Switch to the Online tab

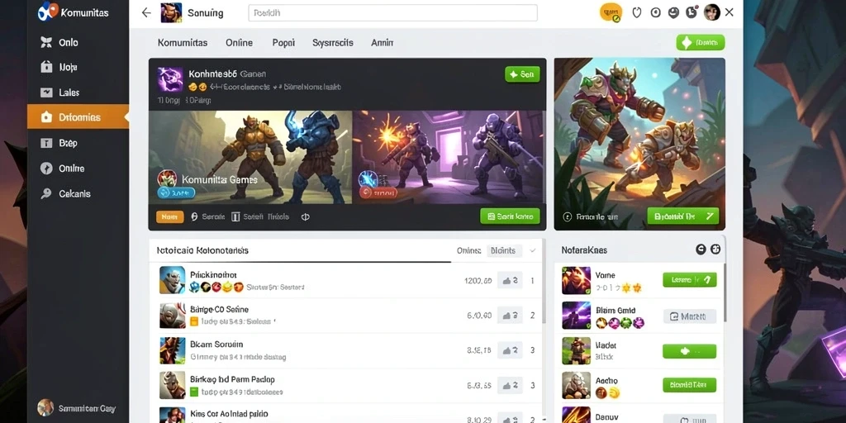239,43
